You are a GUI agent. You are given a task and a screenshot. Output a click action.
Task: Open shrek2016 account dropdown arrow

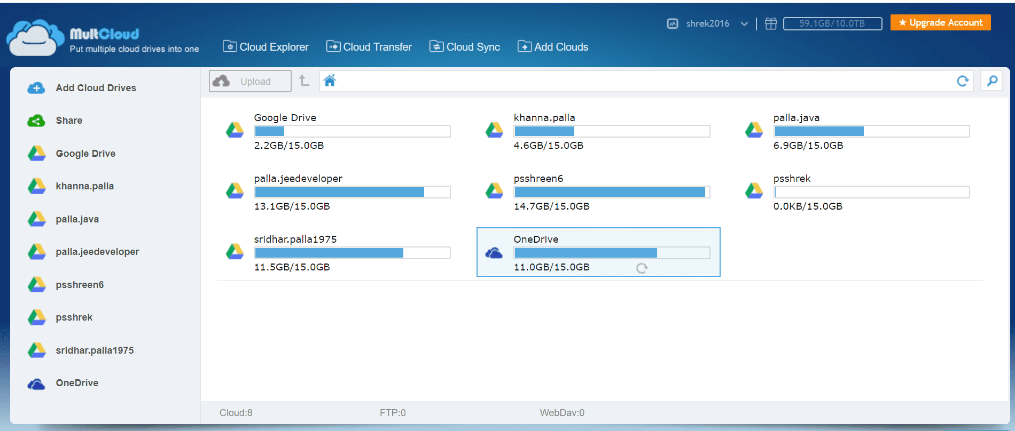point(744,23)
